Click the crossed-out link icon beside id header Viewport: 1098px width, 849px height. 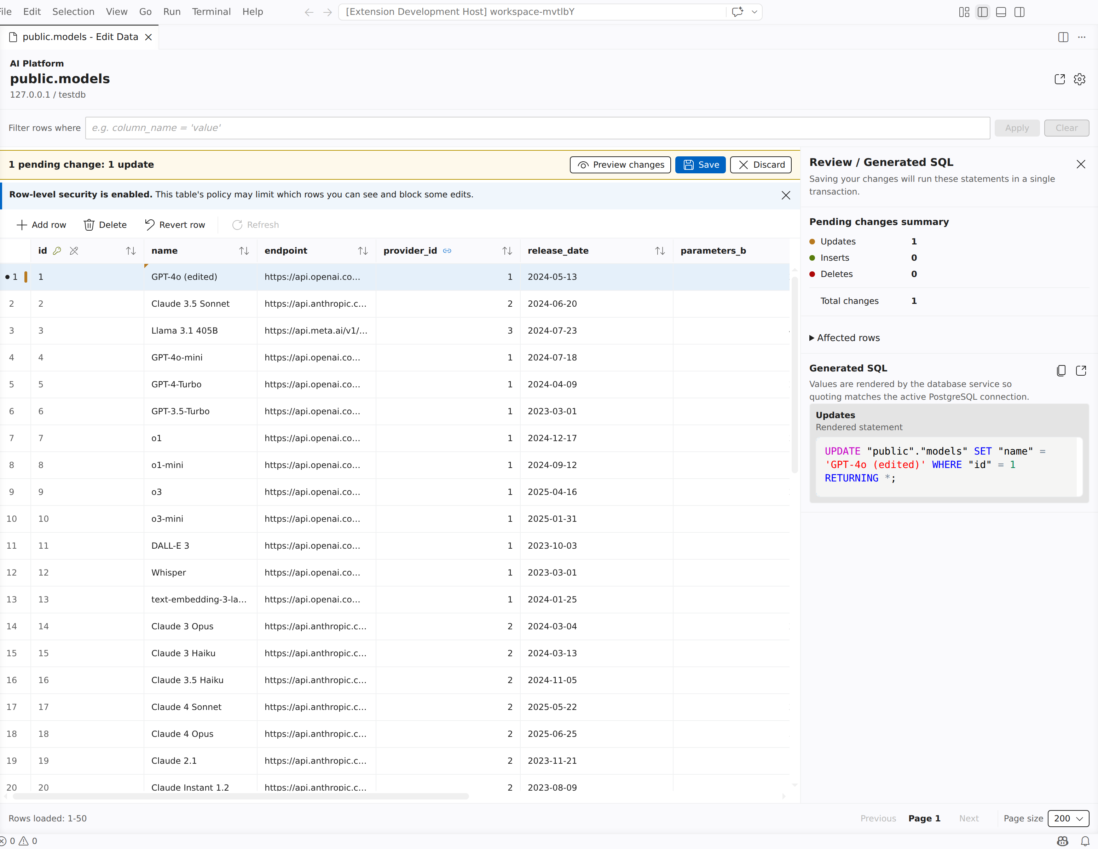[74, 251]
